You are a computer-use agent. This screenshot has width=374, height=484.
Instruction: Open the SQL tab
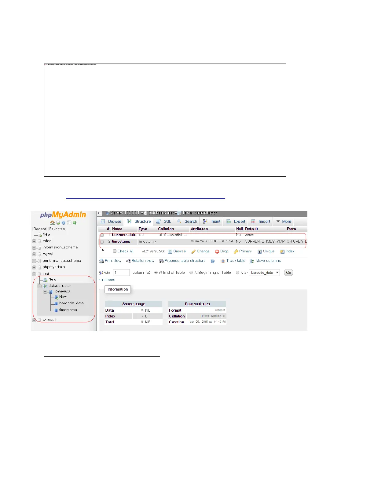coord(164,222)
